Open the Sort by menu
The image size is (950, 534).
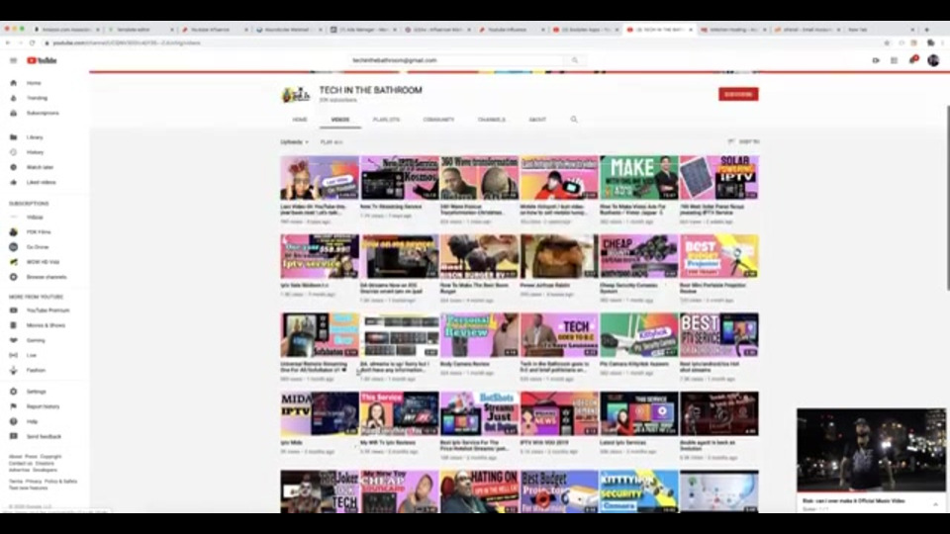click(x=743, y=141)
